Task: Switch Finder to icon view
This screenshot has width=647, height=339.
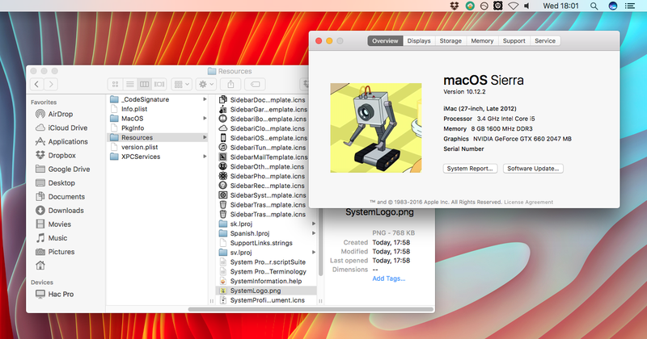Action: click(115, 84)
